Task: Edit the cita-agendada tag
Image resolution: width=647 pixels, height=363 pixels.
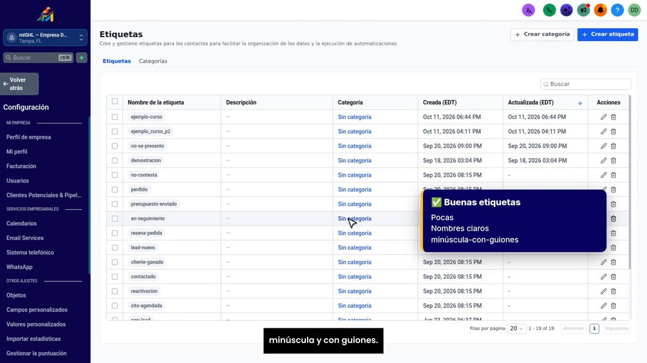Action: point(603,305)
